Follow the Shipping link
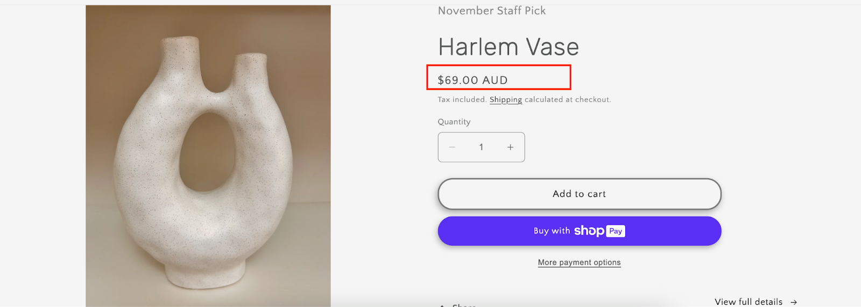 tap(506, 100)
